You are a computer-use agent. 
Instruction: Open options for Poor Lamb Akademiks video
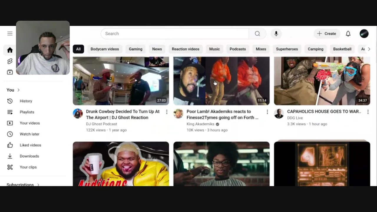coord(267,112)
